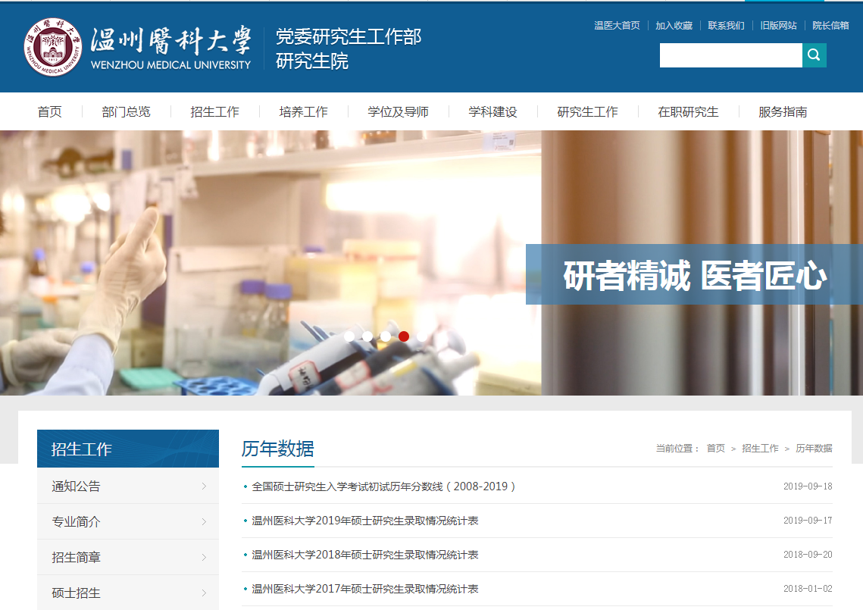Open the 学位及导师 navigation menu

click(398, 112)
